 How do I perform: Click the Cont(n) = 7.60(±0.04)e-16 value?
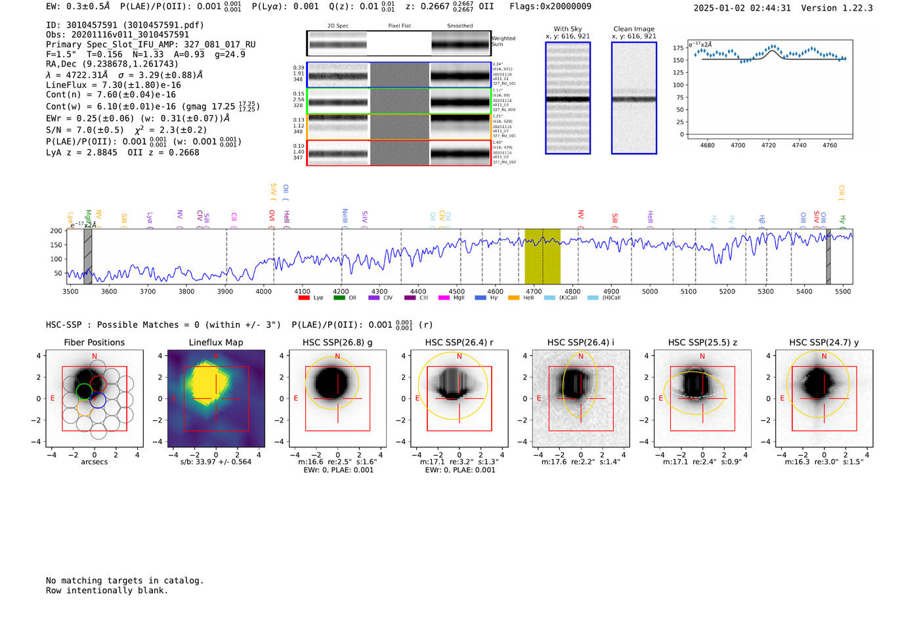(x=111, y=95)
